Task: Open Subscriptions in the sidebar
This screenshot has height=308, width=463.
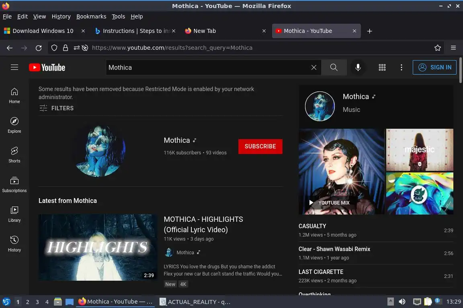Action: (14, 185)
